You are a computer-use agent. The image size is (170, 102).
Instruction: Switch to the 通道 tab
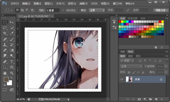tap(130, 56)
